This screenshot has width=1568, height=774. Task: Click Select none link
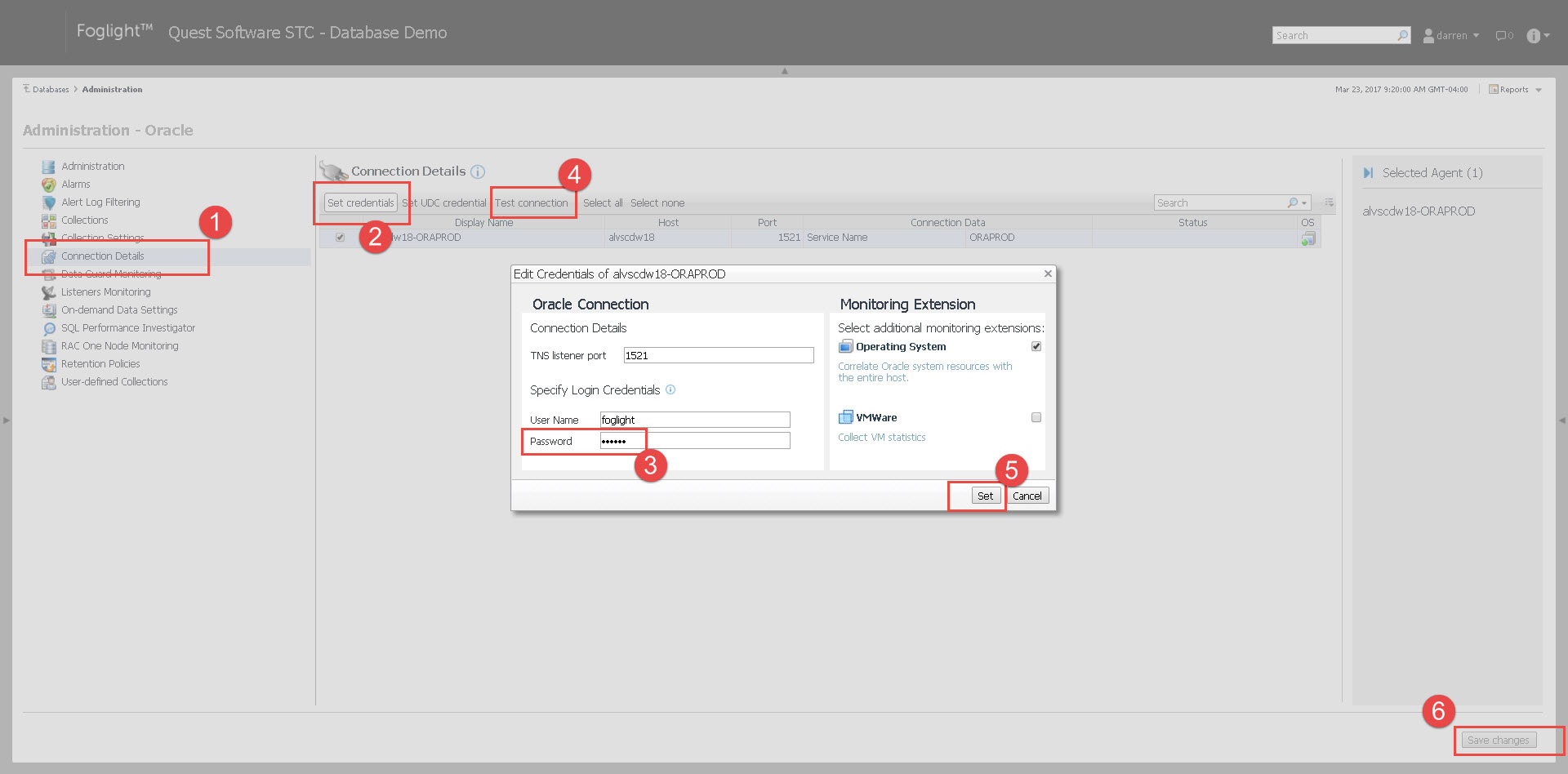pyautogui.click(x=657, y=203)
